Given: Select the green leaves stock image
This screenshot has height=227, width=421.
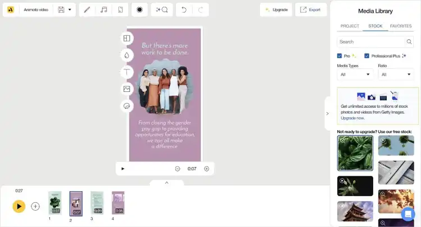Looking at the screenshot, I should 355,153.
